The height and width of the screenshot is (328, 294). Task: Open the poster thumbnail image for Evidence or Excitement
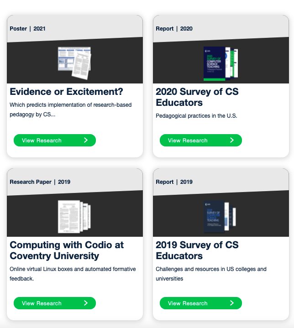[74, 63]
